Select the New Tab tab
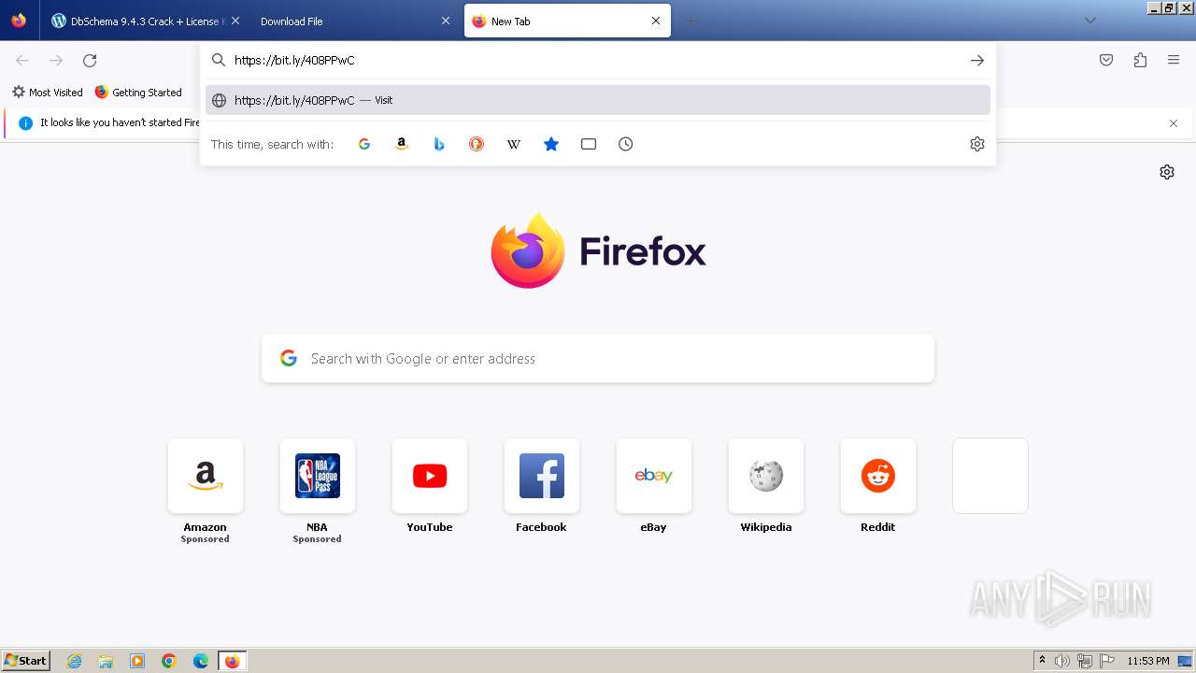The image size is (1196, 673). [x=567, y=21]
